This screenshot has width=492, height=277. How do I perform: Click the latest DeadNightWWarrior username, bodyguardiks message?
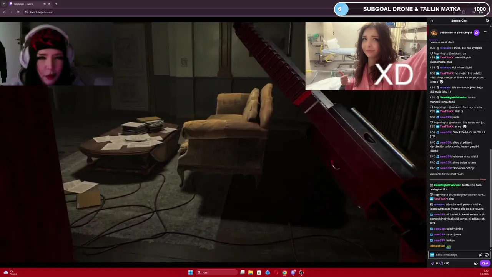pyautogui.click(x=447, y=185)
